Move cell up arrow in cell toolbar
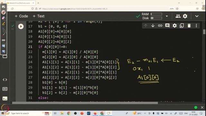The width and height of the screenshot is (206, 116). (145, 25)
